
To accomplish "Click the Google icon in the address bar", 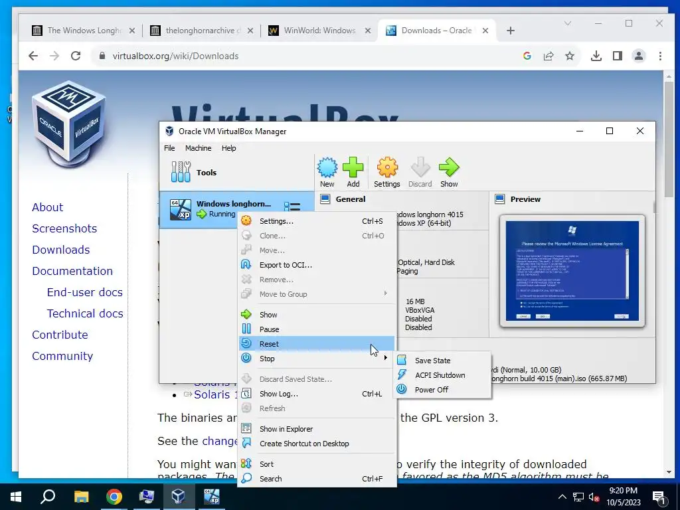I will 527,56.
